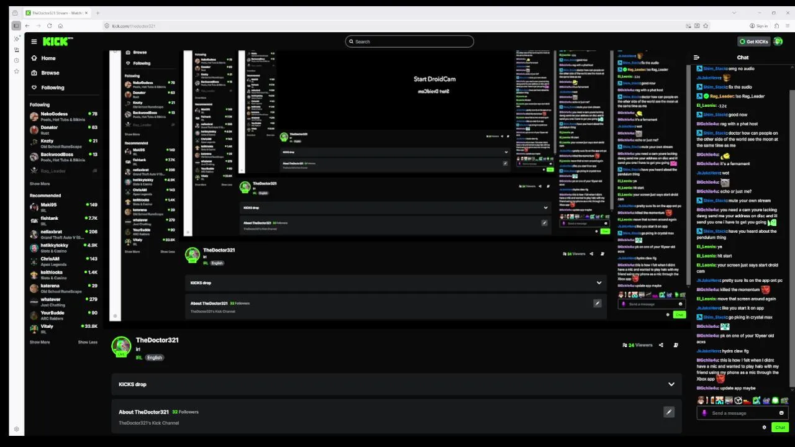Image resolution: width=795 pixels, height=447 pixels.
Task: Open chat settings gear icon
Action: [x=764, y=427]
